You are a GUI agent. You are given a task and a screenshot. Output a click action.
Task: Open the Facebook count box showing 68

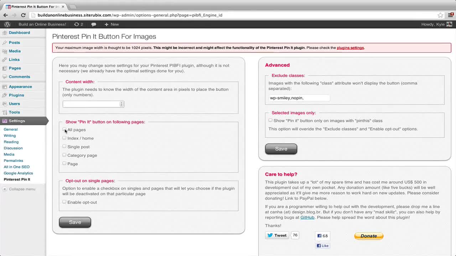[x=323, y=236]
